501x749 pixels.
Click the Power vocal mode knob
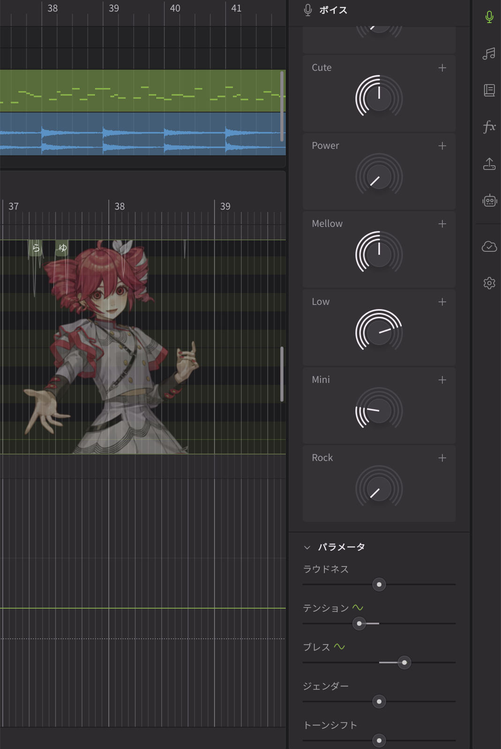(379, 176)
